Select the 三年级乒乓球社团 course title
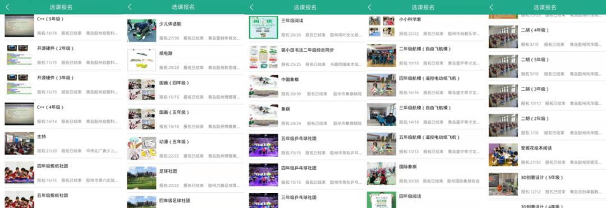The height and width of the screenshot is (208, 606). click(x=299, y=197)
